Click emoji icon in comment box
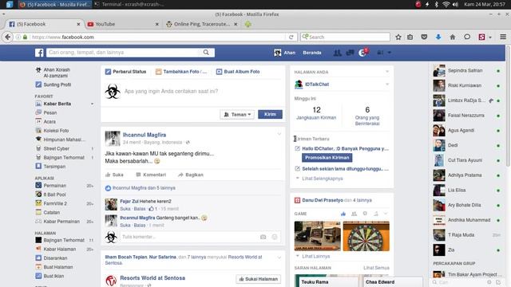Screen dimensions: 511x287 coord(275,237)
